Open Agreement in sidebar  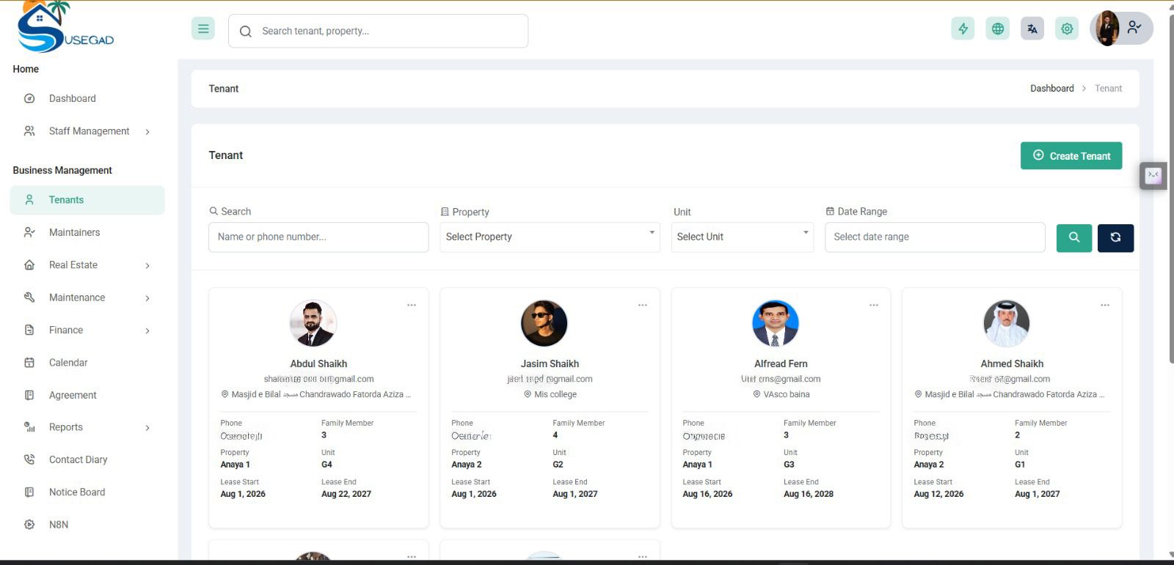[87, 395]
